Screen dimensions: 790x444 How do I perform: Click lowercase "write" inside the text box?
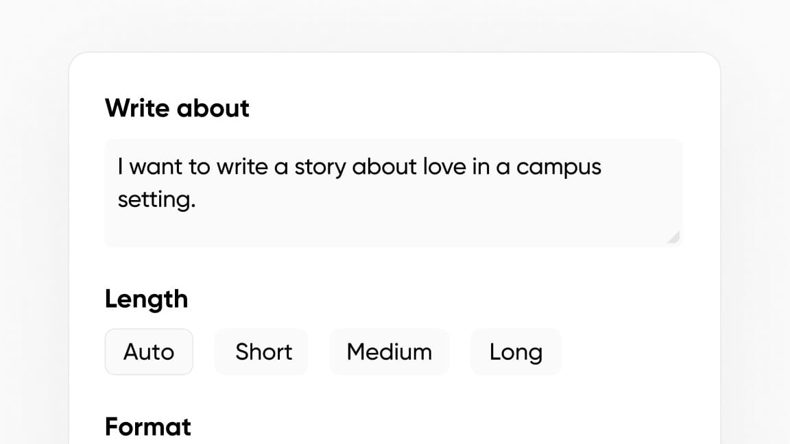click(x=242, y=167)
